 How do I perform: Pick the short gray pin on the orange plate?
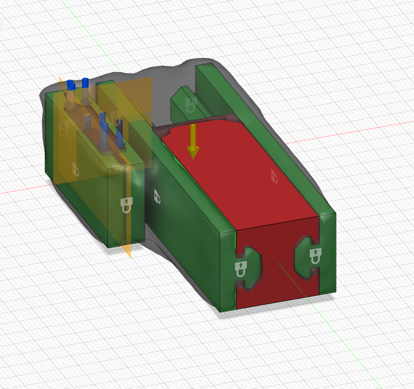pos(87,122)
